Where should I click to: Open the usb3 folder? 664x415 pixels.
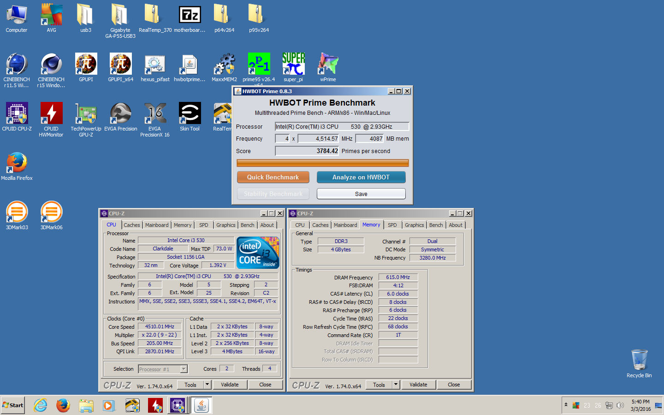[86, 18]
